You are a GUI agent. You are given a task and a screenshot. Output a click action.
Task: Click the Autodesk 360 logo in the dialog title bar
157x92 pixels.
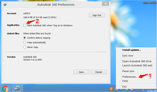[x=5, y=5]
